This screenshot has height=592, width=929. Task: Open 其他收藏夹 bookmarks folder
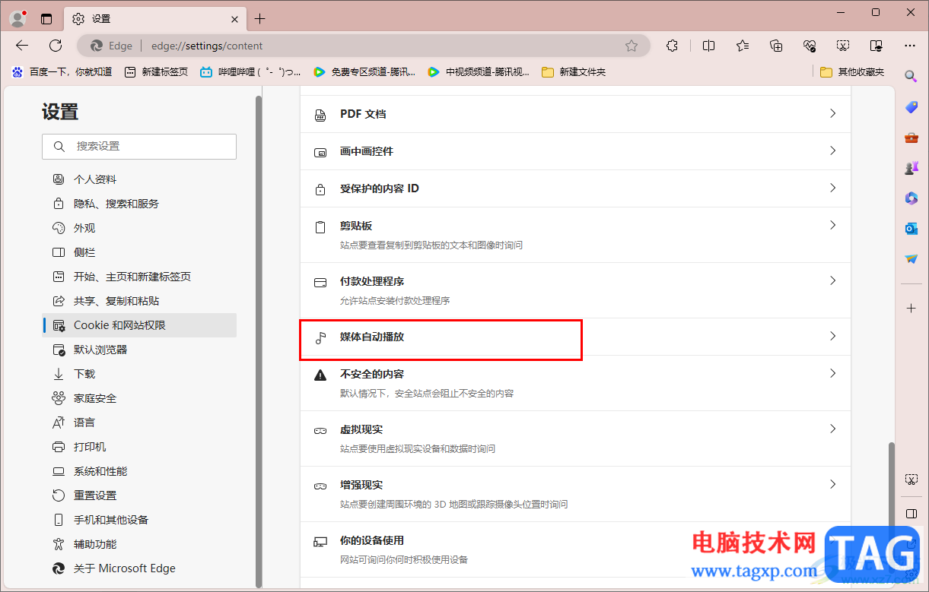852,72
